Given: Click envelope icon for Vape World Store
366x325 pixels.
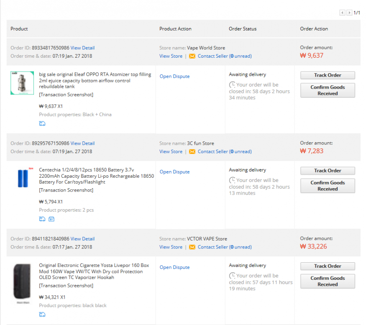Looking at the screenshot, I should [192, 56].
